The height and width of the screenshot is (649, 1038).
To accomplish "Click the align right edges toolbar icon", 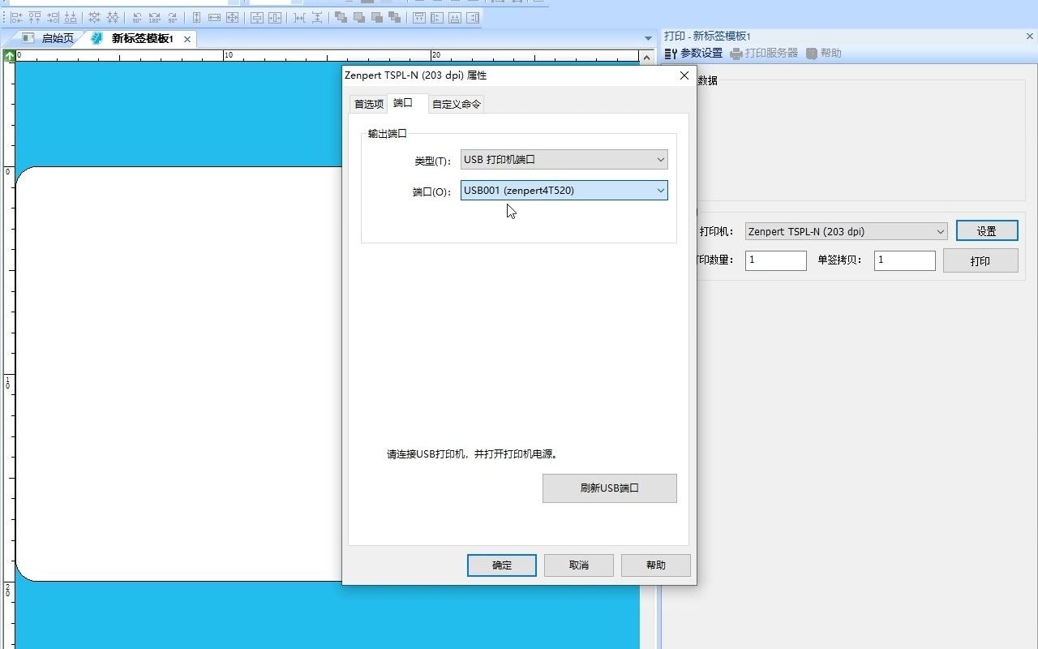I will 53,17.
